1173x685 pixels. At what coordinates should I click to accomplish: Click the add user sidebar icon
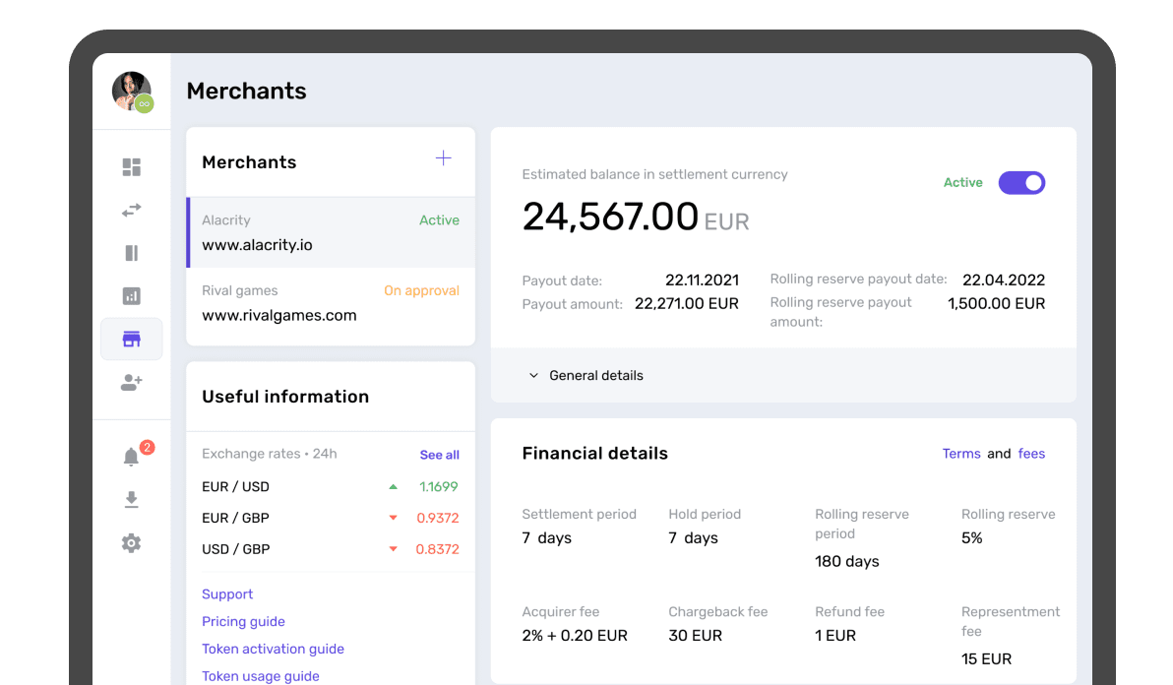coord(131,383)
